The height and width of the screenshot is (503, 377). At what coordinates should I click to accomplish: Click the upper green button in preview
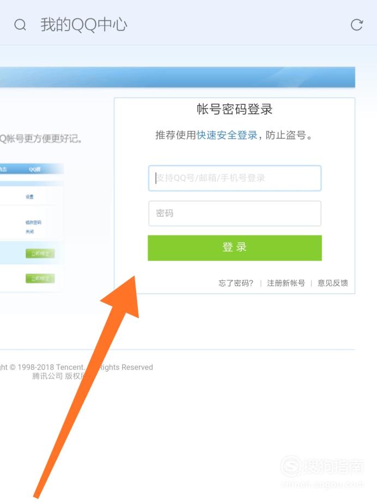coord(40,254)
